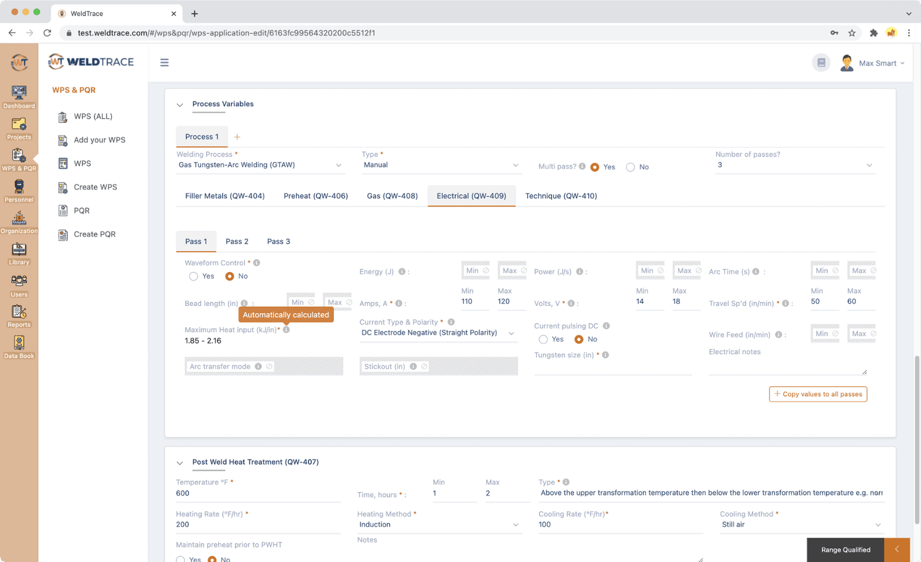Toggle the hamburger menu icon
Viewport: 921px width, 562px height.
coord(165,63)
